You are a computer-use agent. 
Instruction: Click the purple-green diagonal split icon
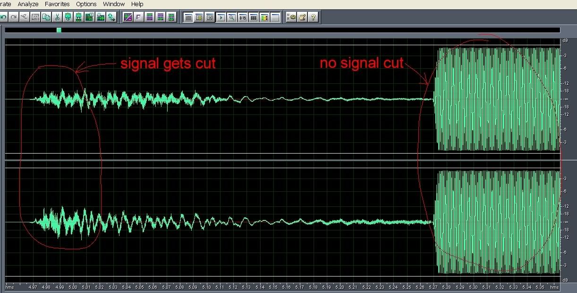tap(128, 17)
